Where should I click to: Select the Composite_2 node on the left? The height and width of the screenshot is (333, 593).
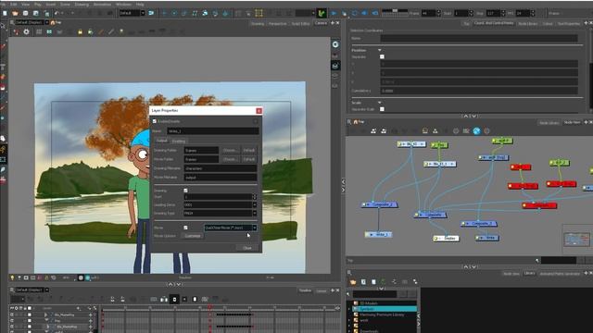point(380,204)
